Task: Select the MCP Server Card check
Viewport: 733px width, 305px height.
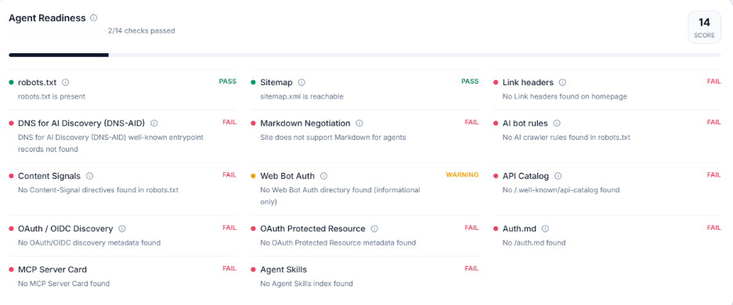Action: pyautogui.click(x=52, y=270)
